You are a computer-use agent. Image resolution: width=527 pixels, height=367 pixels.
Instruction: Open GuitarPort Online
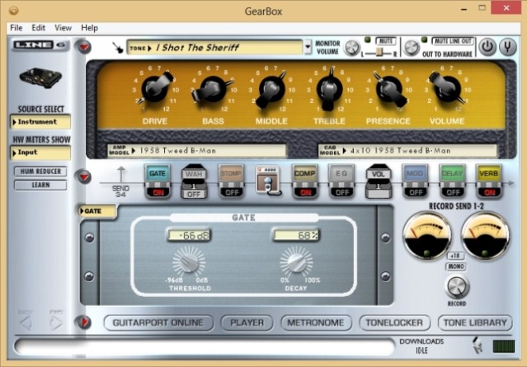pyautogui.click(x=158, y=322)
